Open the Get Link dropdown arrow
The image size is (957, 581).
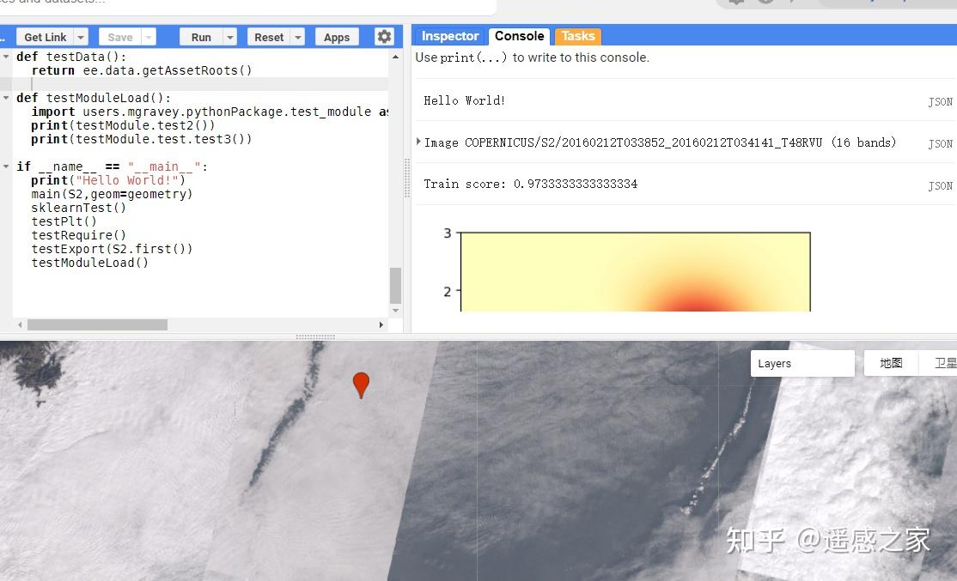point(78,36)
